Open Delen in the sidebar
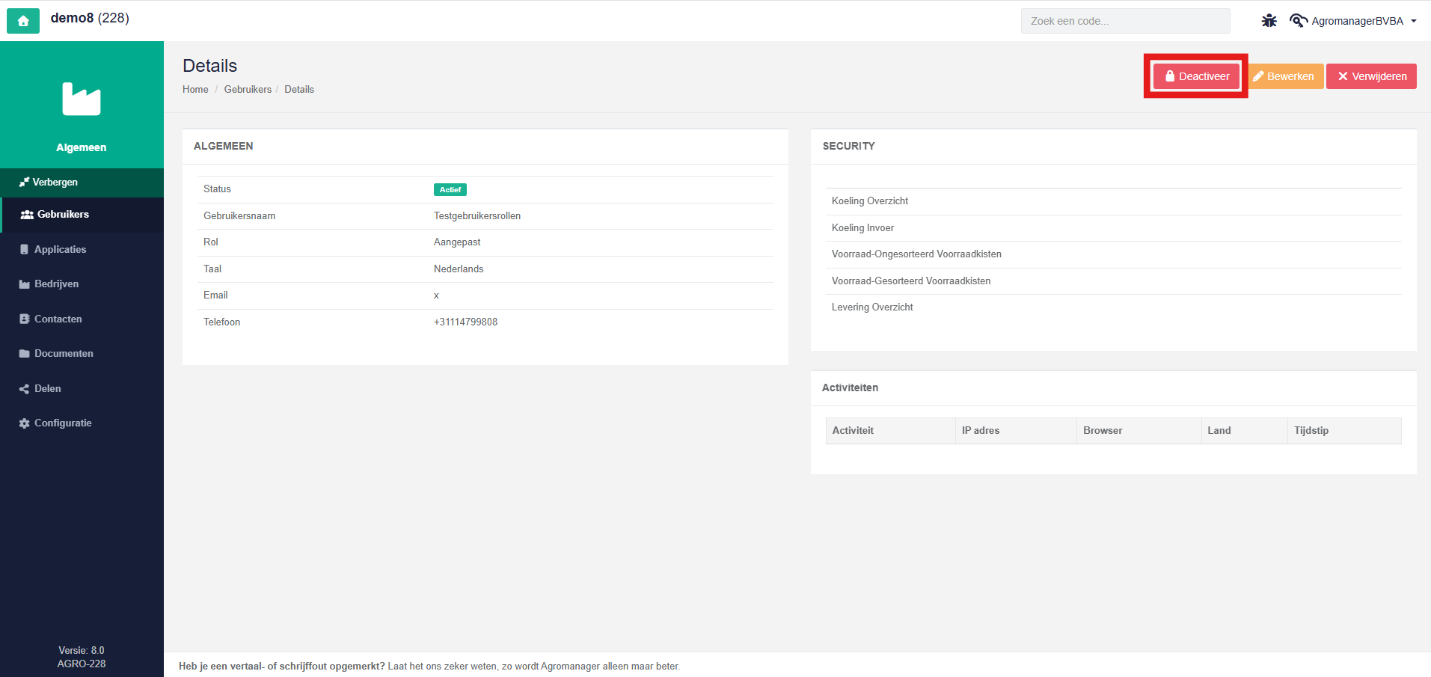Screen dimensions: 1431x677 pos(82,388)
